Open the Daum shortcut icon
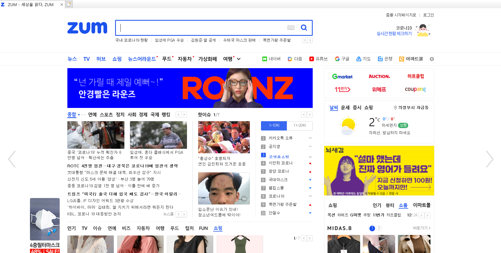 [290, 59]
